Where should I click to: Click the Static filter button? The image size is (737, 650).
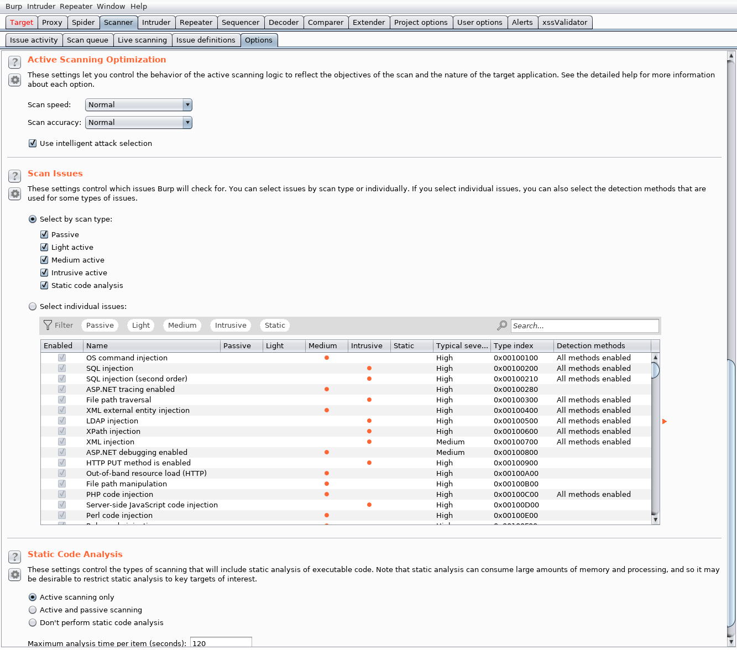point(275,326)
